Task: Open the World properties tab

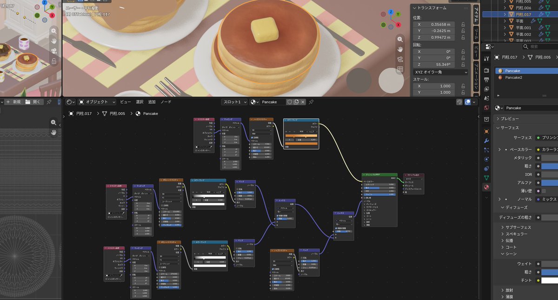Action: (x=486, y=108)
